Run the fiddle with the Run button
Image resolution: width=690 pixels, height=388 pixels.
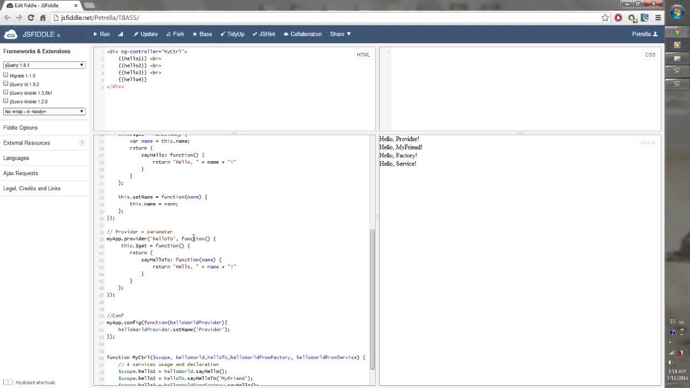point(101,34)
